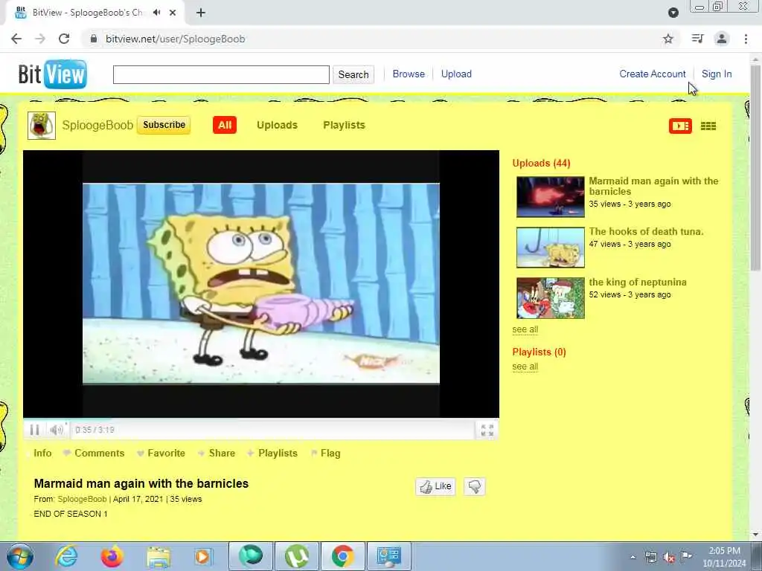
Task: Open the Windows Start button
Action: (x=20, y=556)
